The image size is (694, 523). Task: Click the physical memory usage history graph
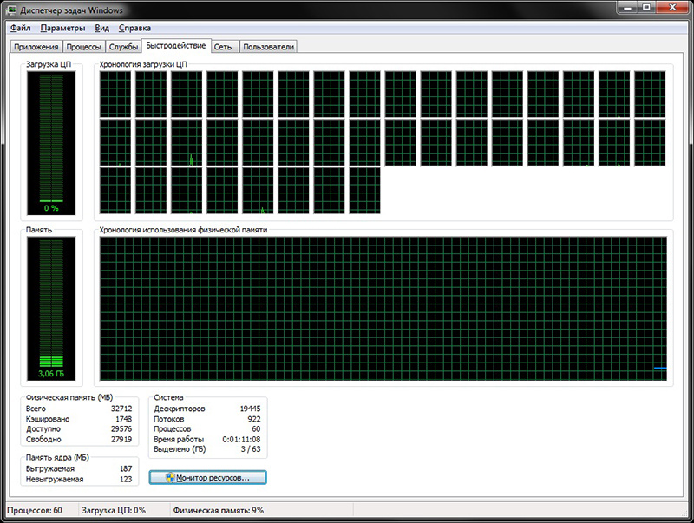383,310
